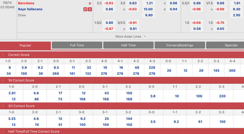The image size is (244, 134).
Task: Pick 1H Correct Score 1-0 odds 2.81
Action: point(12,93)
